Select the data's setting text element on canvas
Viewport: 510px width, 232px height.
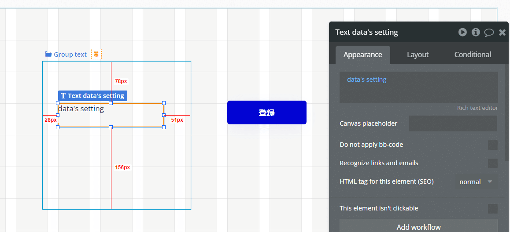coord(111,115)
